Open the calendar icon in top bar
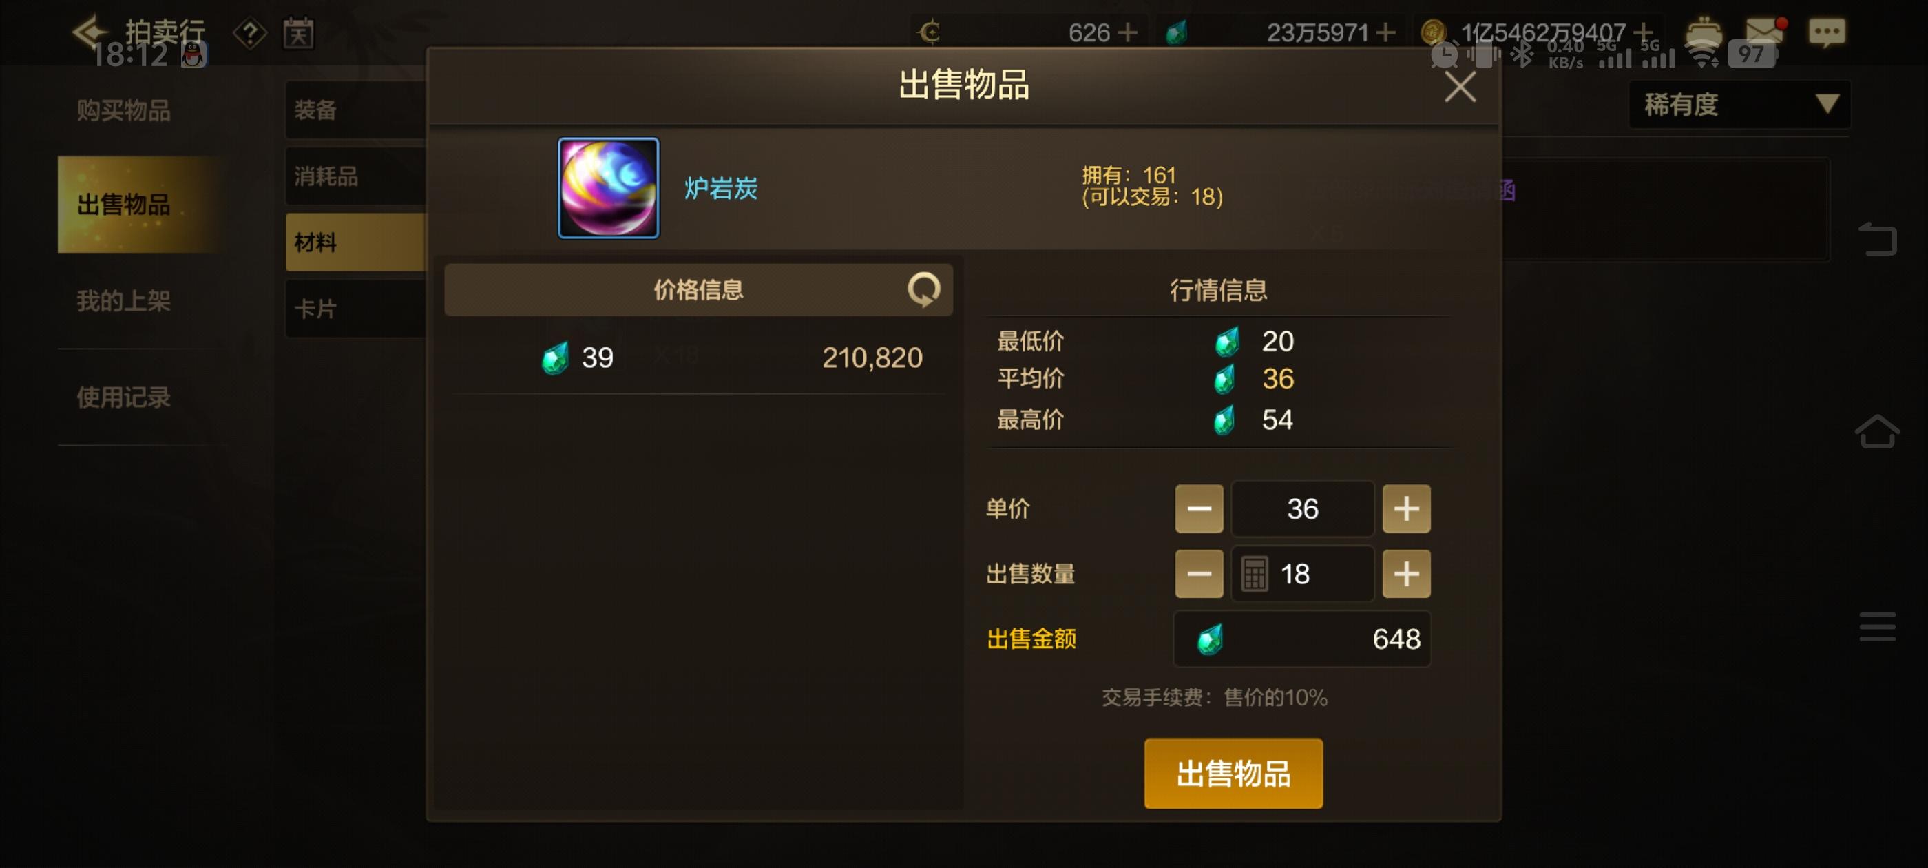Screen dimensions: 1928x868 (x=298, y=33)
